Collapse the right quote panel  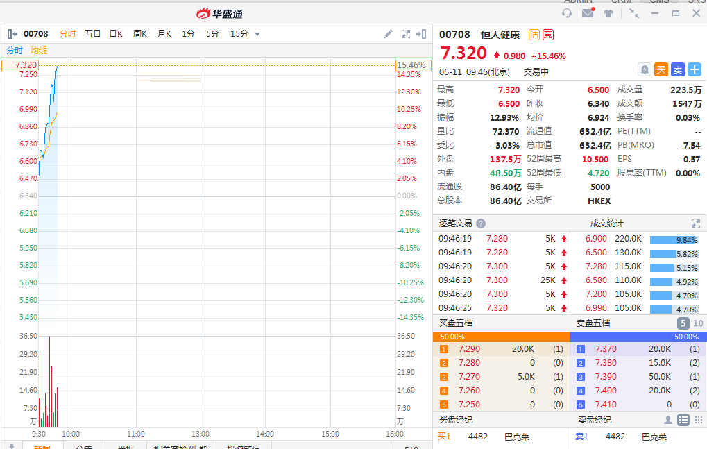[423, 34]
